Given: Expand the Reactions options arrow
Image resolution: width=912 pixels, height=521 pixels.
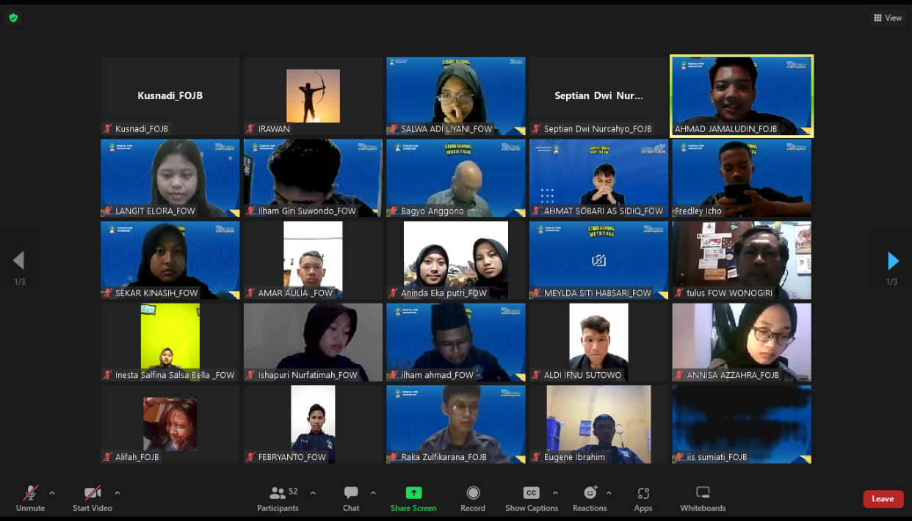Looking at the screenshot, I should coord(609,493).
